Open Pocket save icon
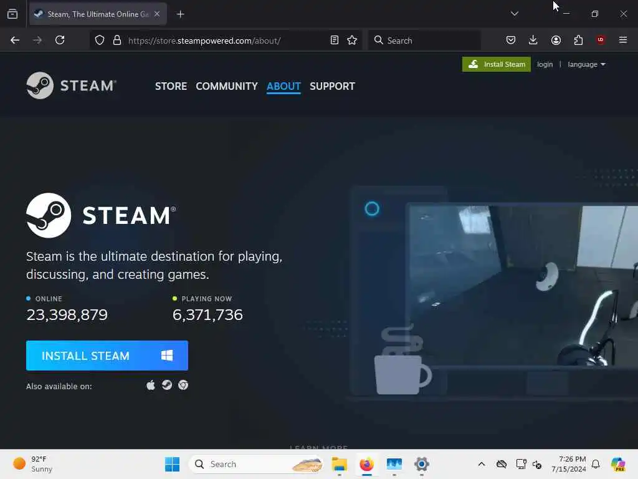The width and height of the screenshot is (638, 479). click(x=511, y=40)
